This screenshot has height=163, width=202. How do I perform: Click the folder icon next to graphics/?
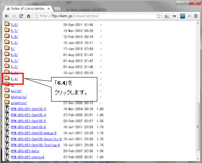(x=7, y=102)
